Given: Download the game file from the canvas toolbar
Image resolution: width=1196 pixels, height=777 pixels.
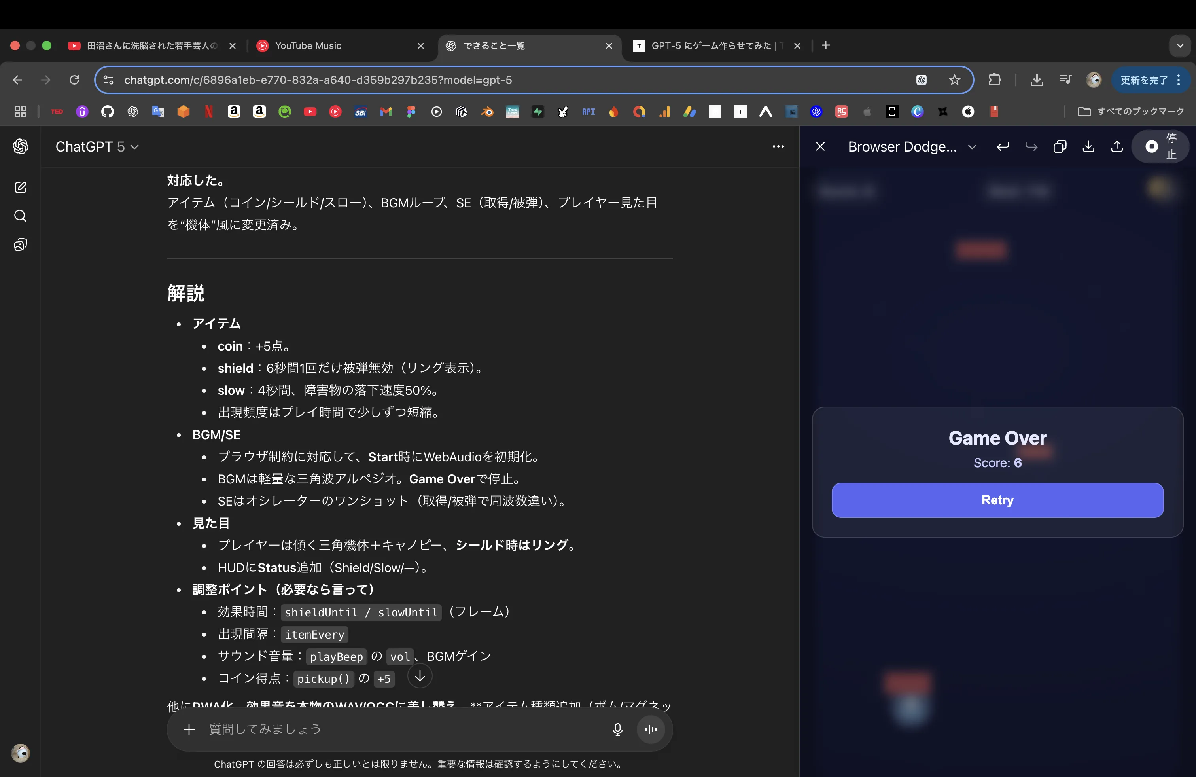Looking at the screenshot, I should pos(1088,146).
